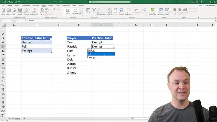Click the cell E5 dropdown arrow

[x=114, y=47]
